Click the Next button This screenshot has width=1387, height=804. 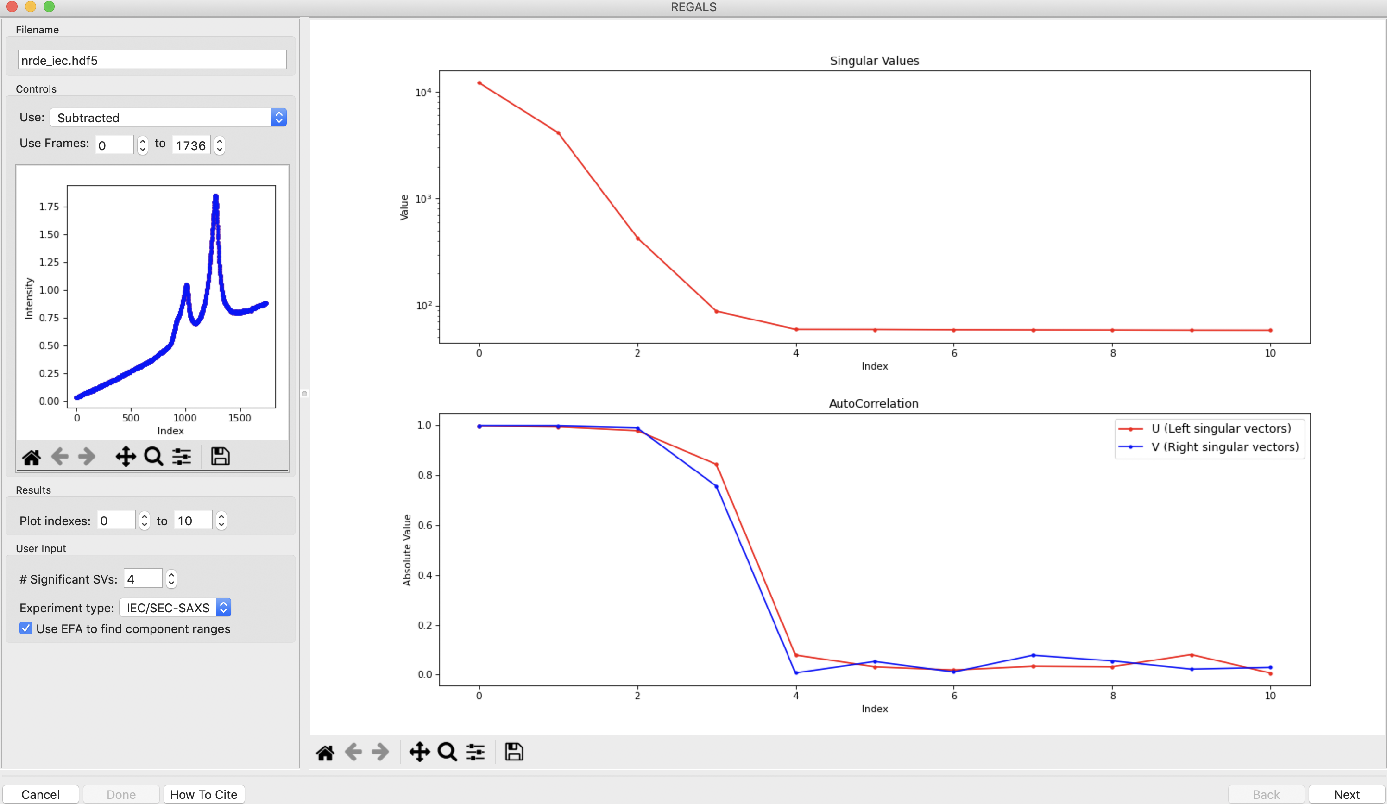click(x=1346, y=794)
